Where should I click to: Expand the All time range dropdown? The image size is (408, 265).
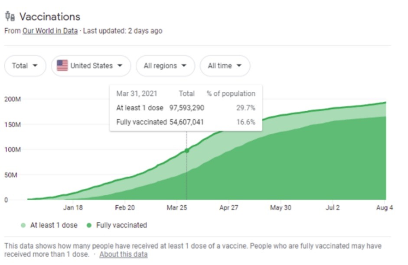[225, 66]
